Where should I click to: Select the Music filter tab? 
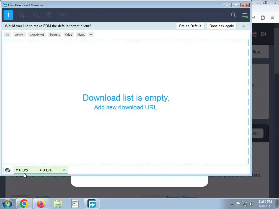81,35
